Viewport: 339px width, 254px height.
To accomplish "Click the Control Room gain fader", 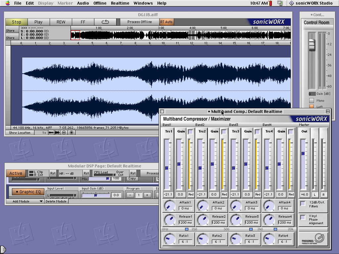I will click(312, 45).
